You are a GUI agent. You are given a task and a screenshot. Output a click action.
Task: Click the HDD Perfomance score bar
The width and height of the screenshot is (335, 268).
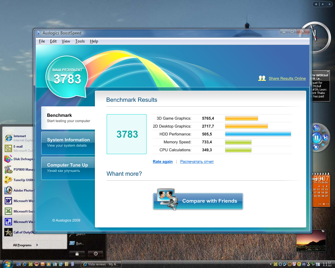pyautogui.click(x=258, y=134)
